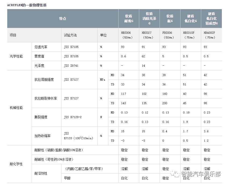Click the "HBA002P (75μm)" grade cell

211,35
